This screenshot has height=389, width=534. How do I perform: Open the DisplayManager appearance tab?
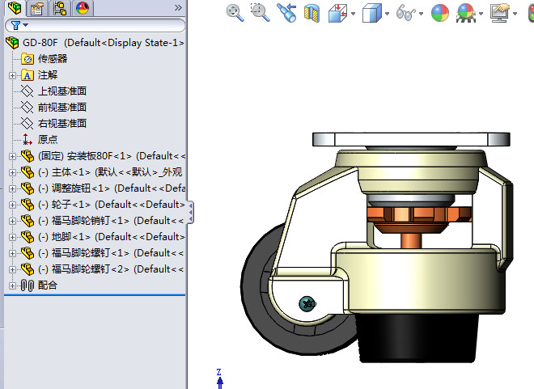click(x=83, y=8)
